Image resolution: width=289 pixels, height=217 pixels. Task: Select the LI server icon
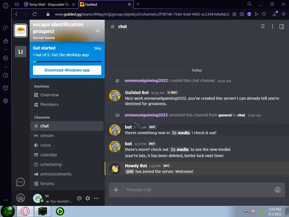click(21, 52)
